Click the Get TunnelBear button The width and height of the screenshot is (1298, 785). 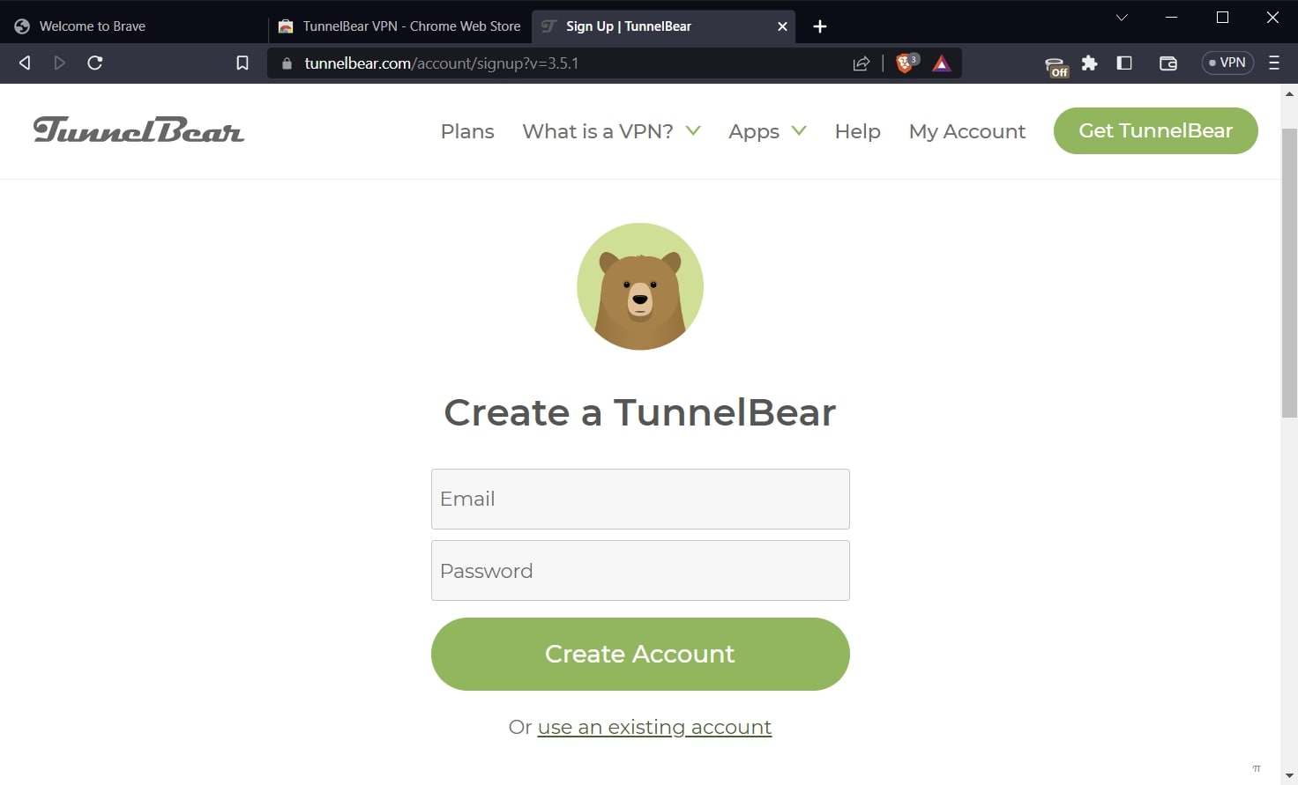1155,130
